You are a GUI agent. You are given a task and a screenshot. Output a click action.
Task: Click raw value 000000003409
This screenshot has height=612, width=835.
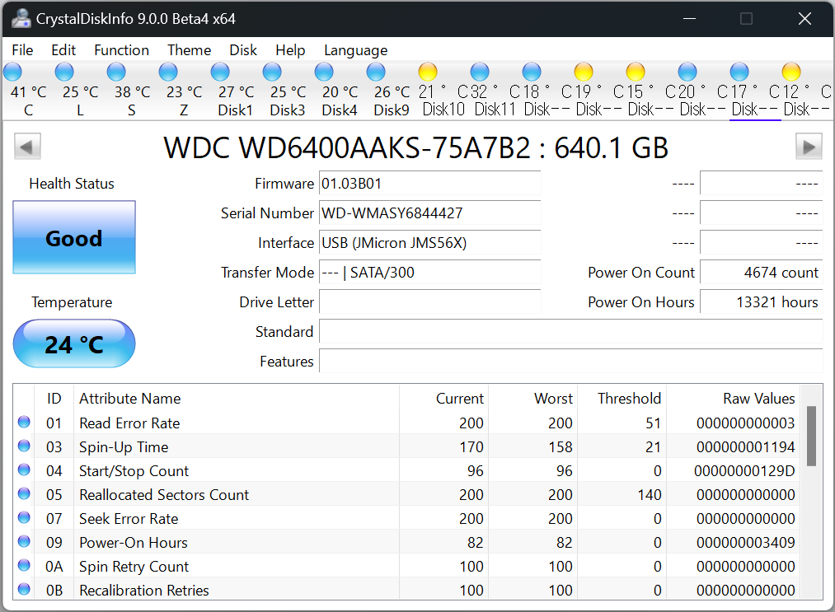click(745, 543)
